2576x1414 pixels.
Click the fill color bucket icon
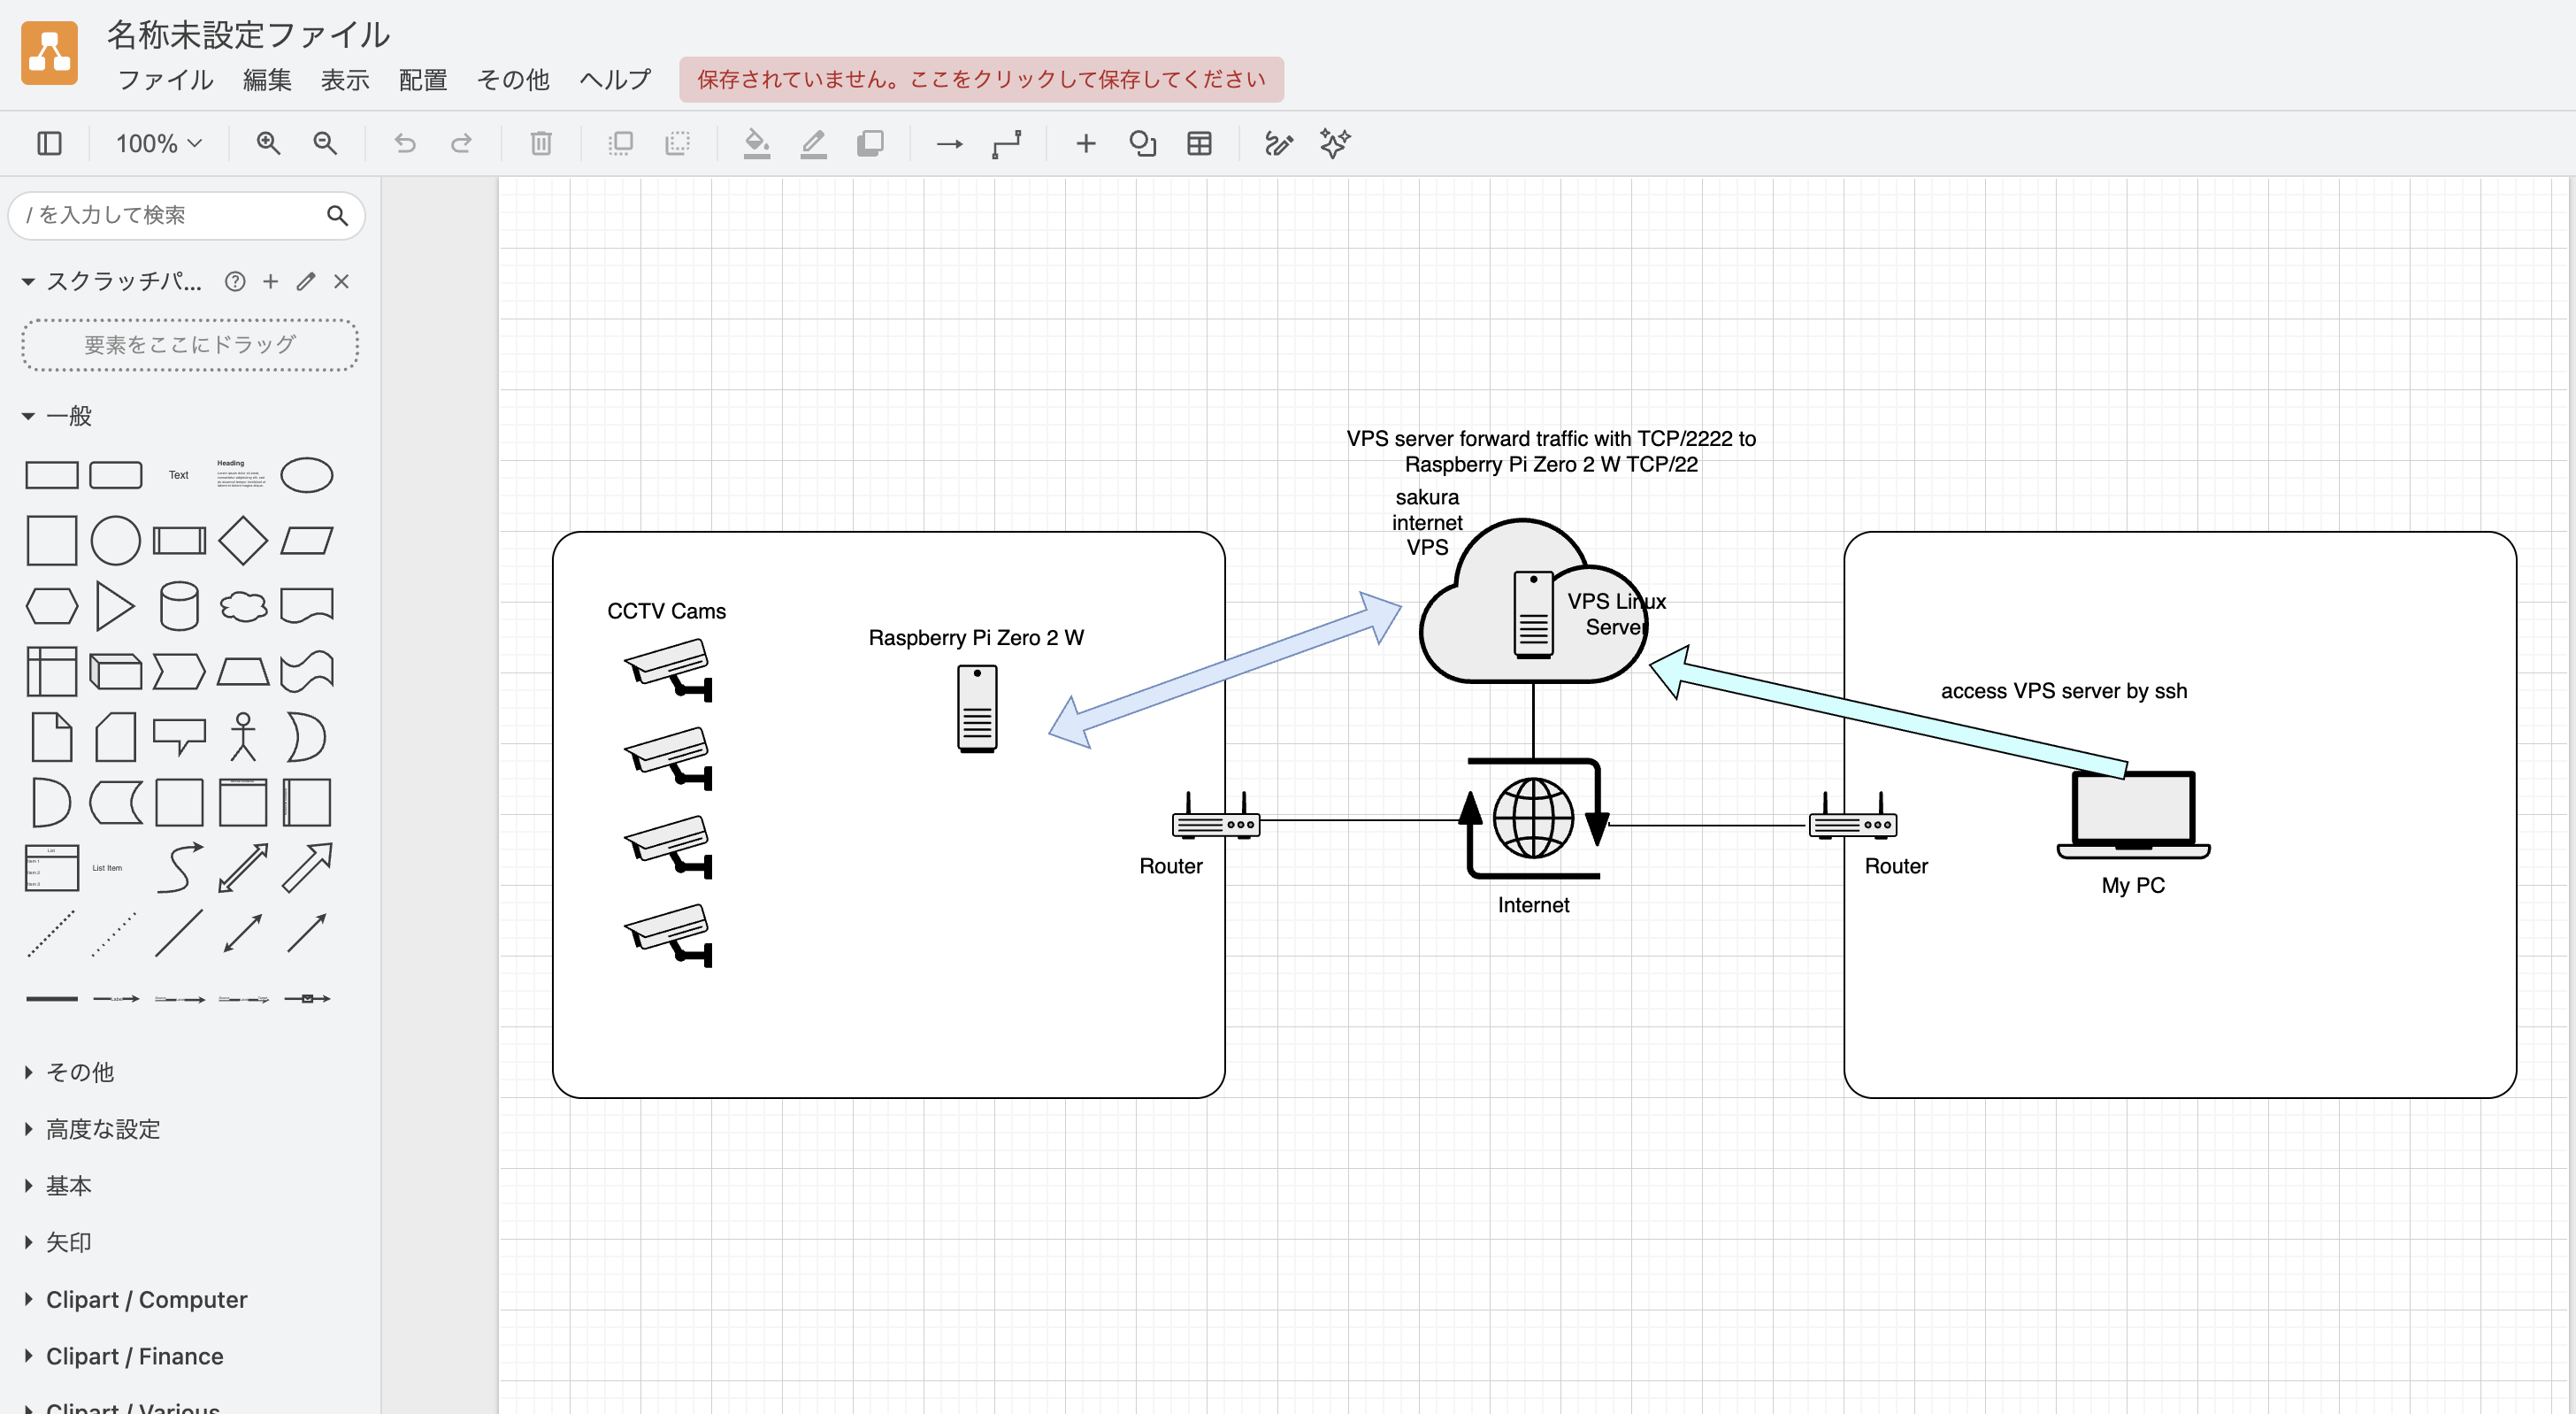[756, 143]
